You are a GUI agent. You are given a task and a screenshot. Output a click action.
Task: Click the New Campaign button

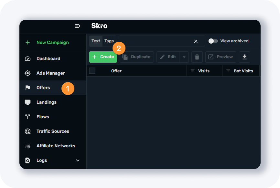click(52, 42)
